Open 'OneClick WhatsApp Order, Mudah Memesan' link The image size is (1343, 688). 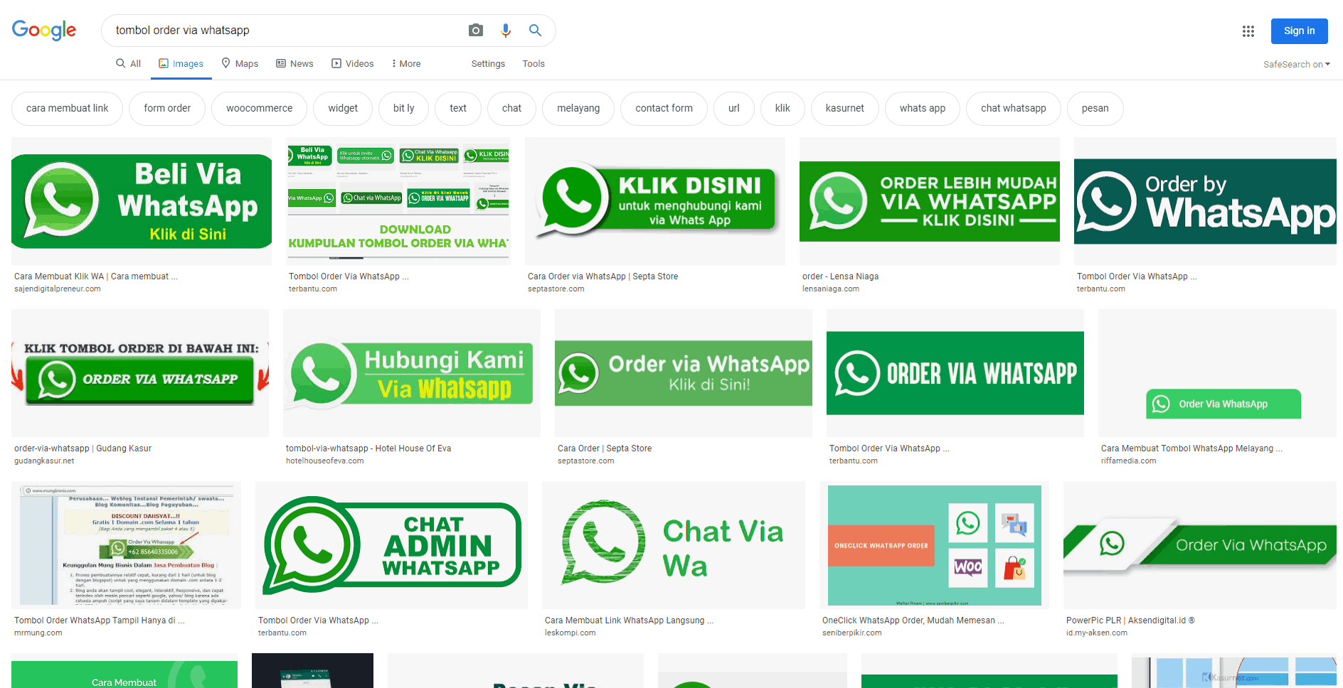click(x=913, y=620)
